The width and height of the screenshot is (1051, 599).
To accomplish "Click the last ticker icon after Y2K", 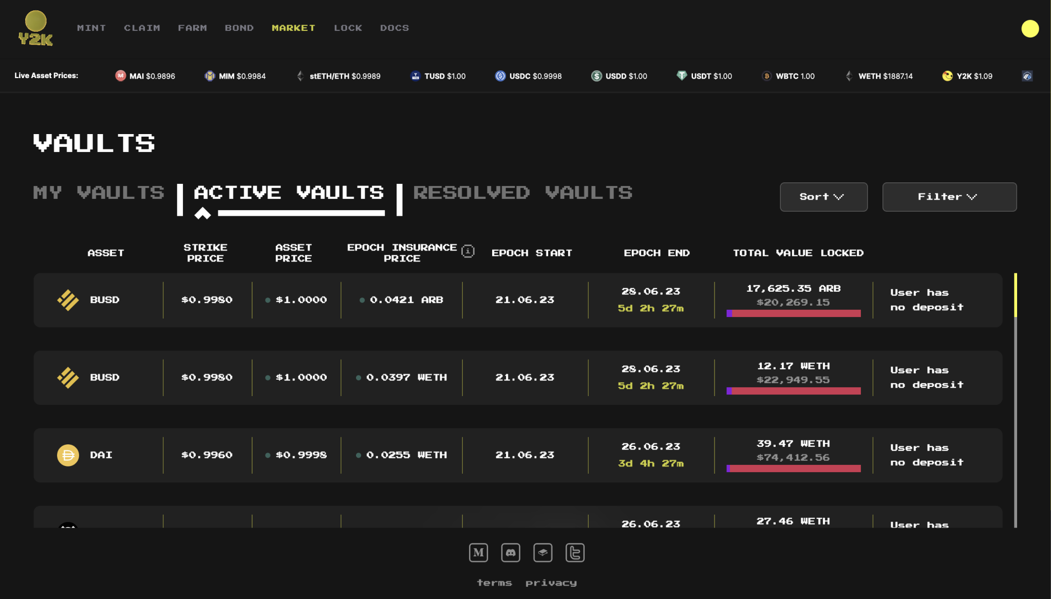I will pyautogui.click(x=1027, y=76).
